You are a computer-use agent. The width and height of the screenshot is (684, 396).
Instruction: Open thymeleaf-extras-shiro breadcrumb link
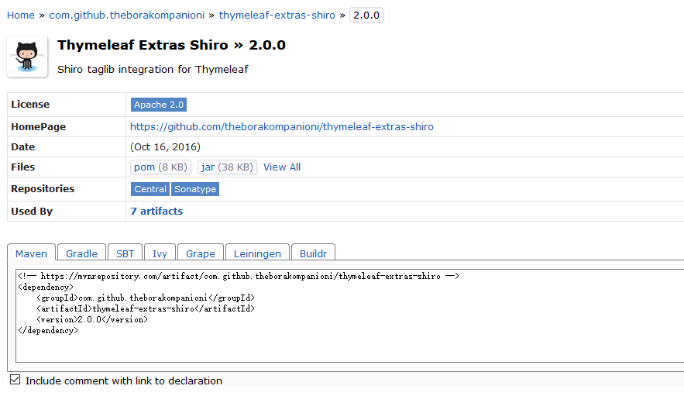(277, 15)
